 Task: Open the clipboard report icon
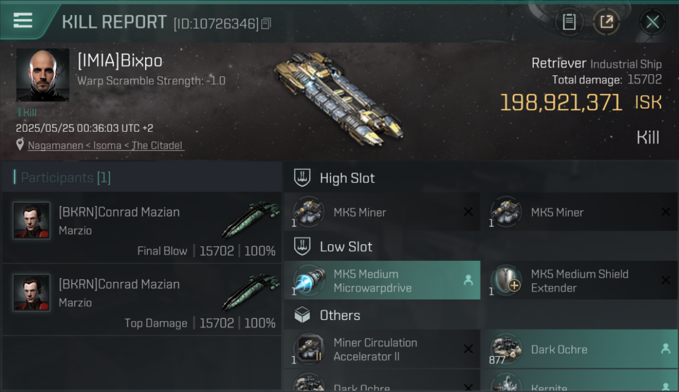pos(569,22)
